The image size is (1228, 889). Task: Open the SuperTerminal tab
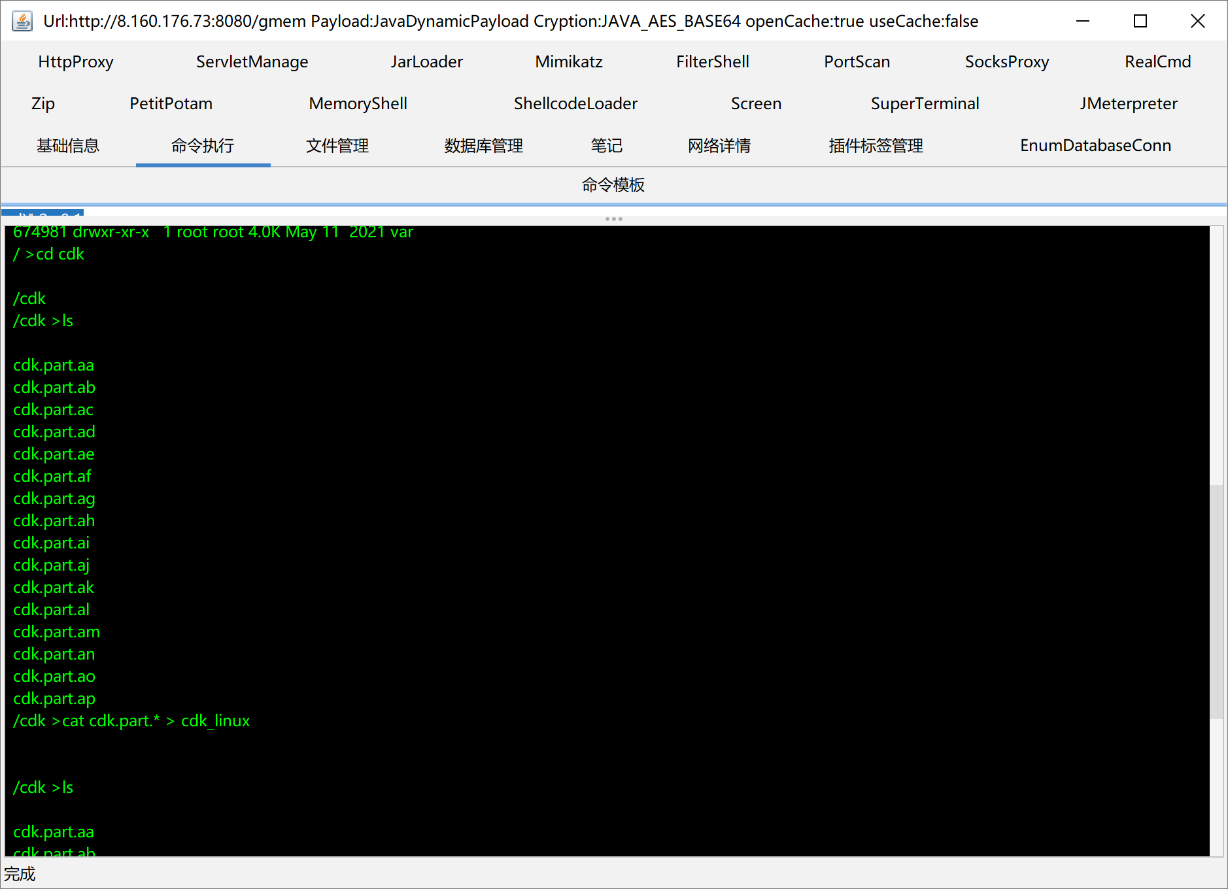click(925, 104)
